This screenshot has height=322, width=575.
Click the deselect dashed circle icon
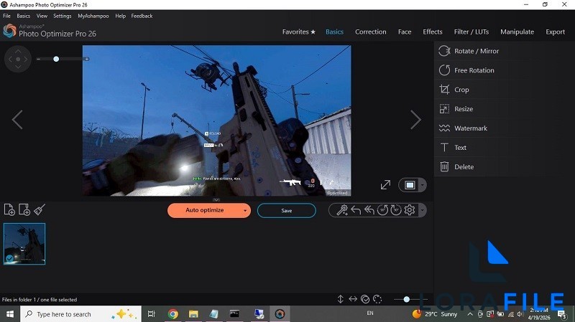(377, 299)
